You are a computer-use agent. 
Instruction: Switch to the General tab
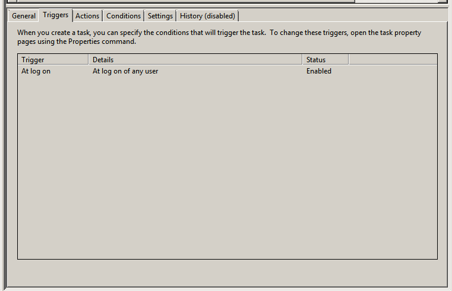point(24,16)
